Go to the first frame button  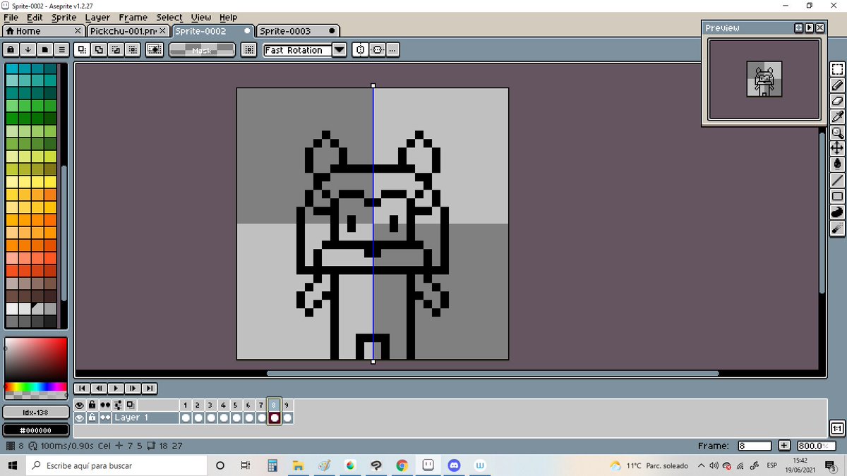82,388
